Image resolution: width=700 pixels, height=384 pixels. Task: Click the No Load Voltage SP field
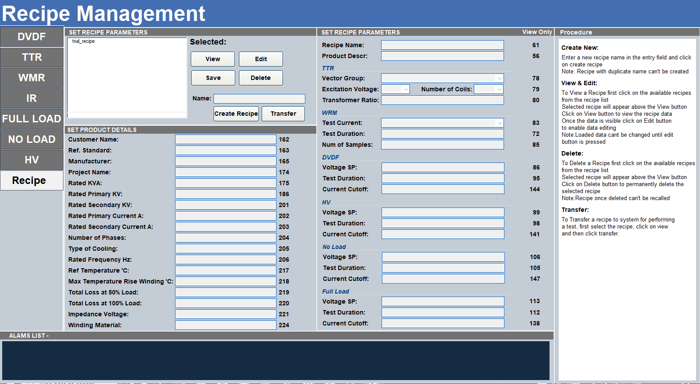coord(443,257)
